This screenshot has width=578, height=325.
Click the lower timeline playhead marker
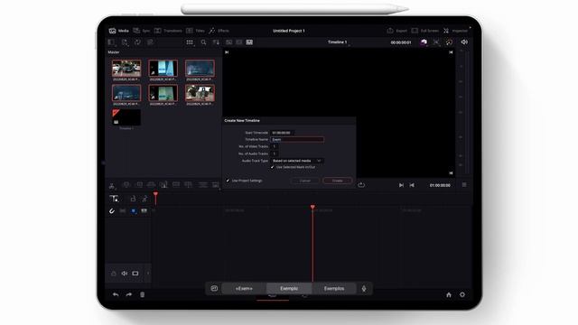[x=312, y=208]
